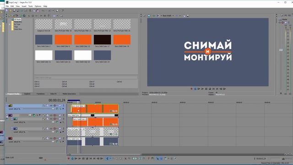Click the Preview on External Monitor icon
Viewport: 293px width, 165px height.
point(149,16)
